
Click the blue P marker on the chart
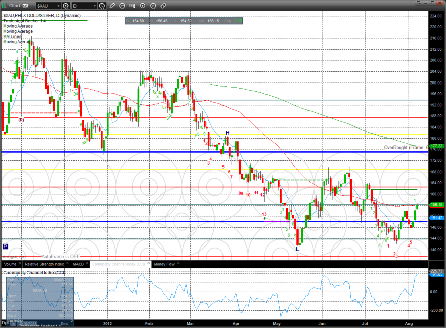(x=5, y=247)
